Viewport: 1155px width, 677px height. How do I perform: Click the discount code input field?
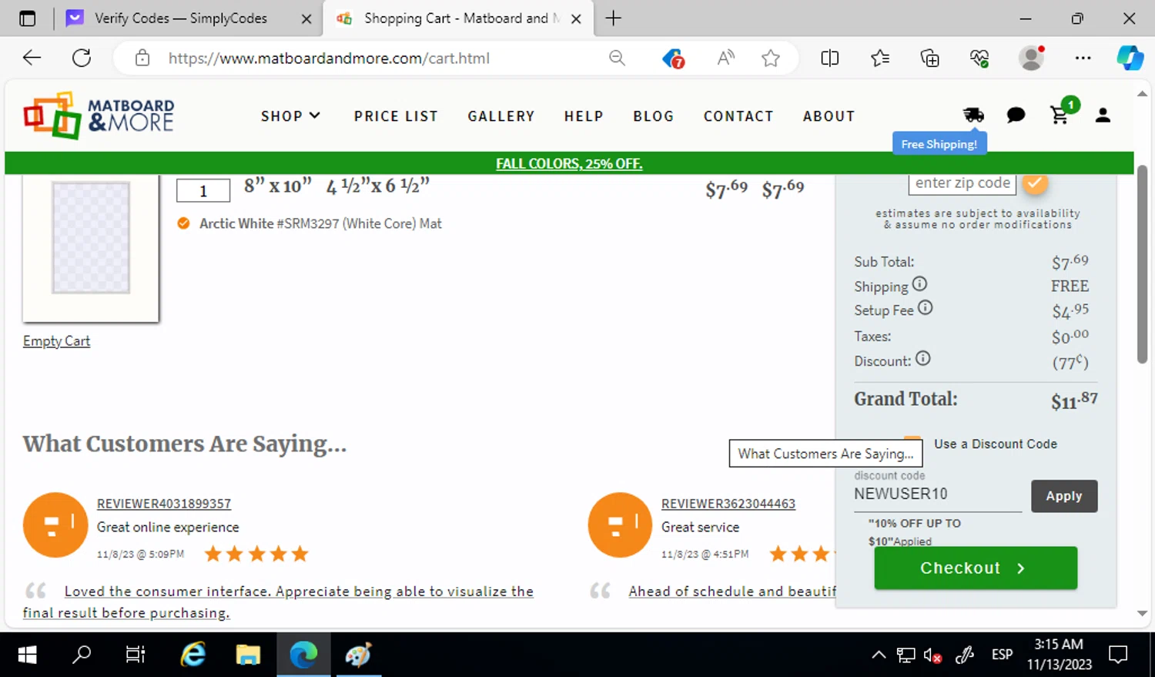point(937,494)
